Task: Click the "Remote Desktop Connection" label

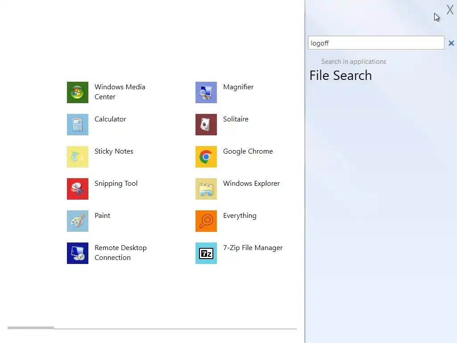Action: (x=120, y=253)
